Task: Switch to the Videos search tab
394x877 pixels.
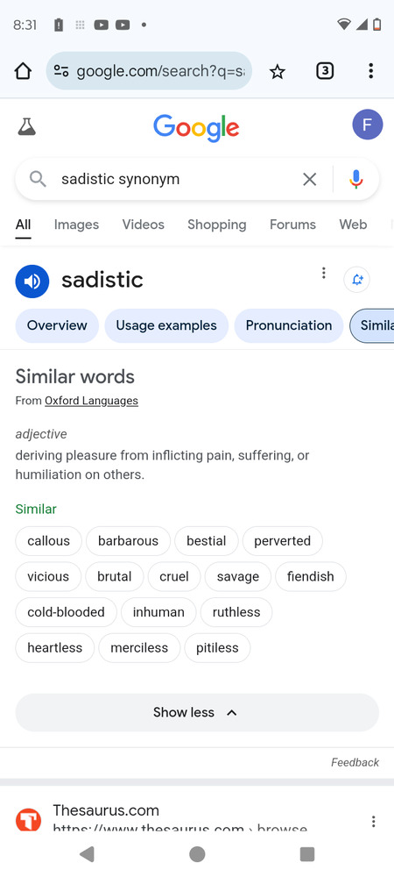Action: (x=144, y=225)
